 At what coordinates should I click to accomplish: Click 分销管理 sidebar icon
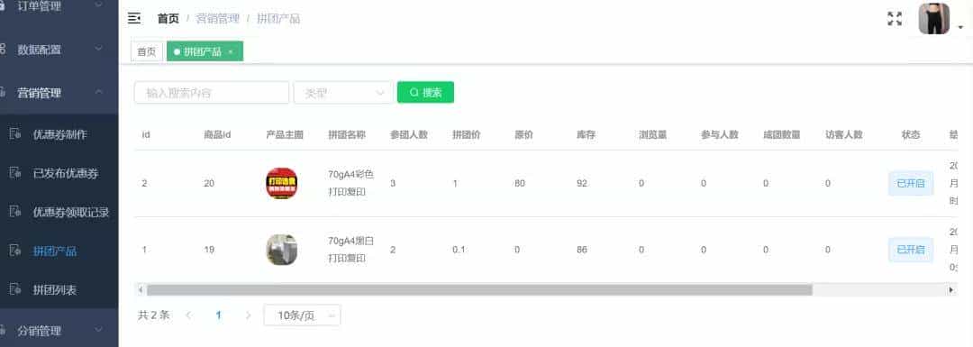(x=3, y=330)
